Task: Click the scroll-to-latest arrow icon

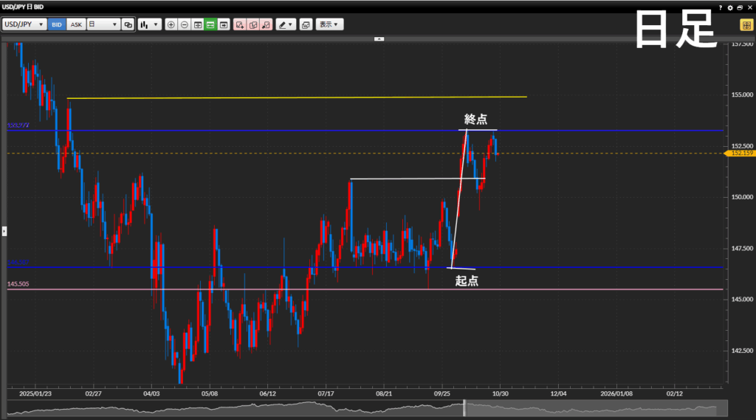Action: click(224, 24)
